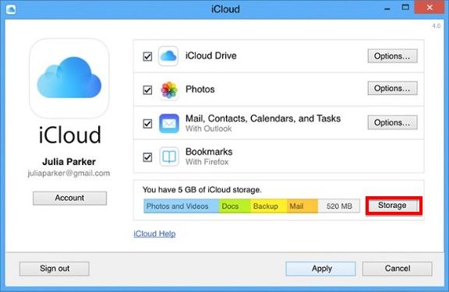Click the iCloud Drive cloud icon
This screenshot has width=449, height=292.
click(168, 56)
